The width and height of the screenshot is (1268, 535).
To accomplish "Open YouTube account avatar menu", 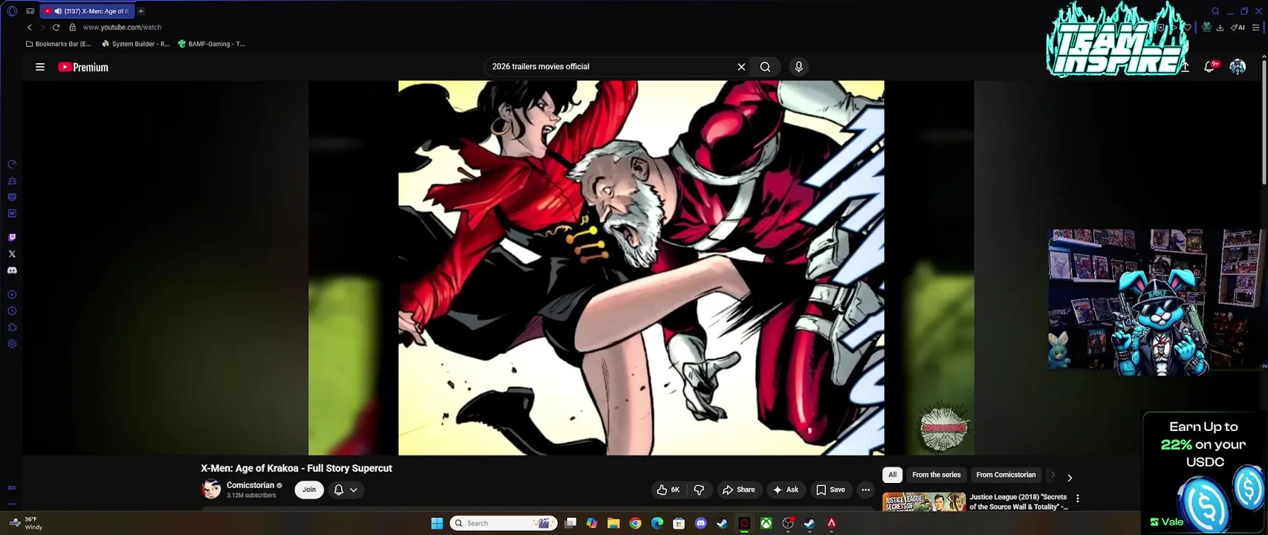I will click(x=1238, y=67).
